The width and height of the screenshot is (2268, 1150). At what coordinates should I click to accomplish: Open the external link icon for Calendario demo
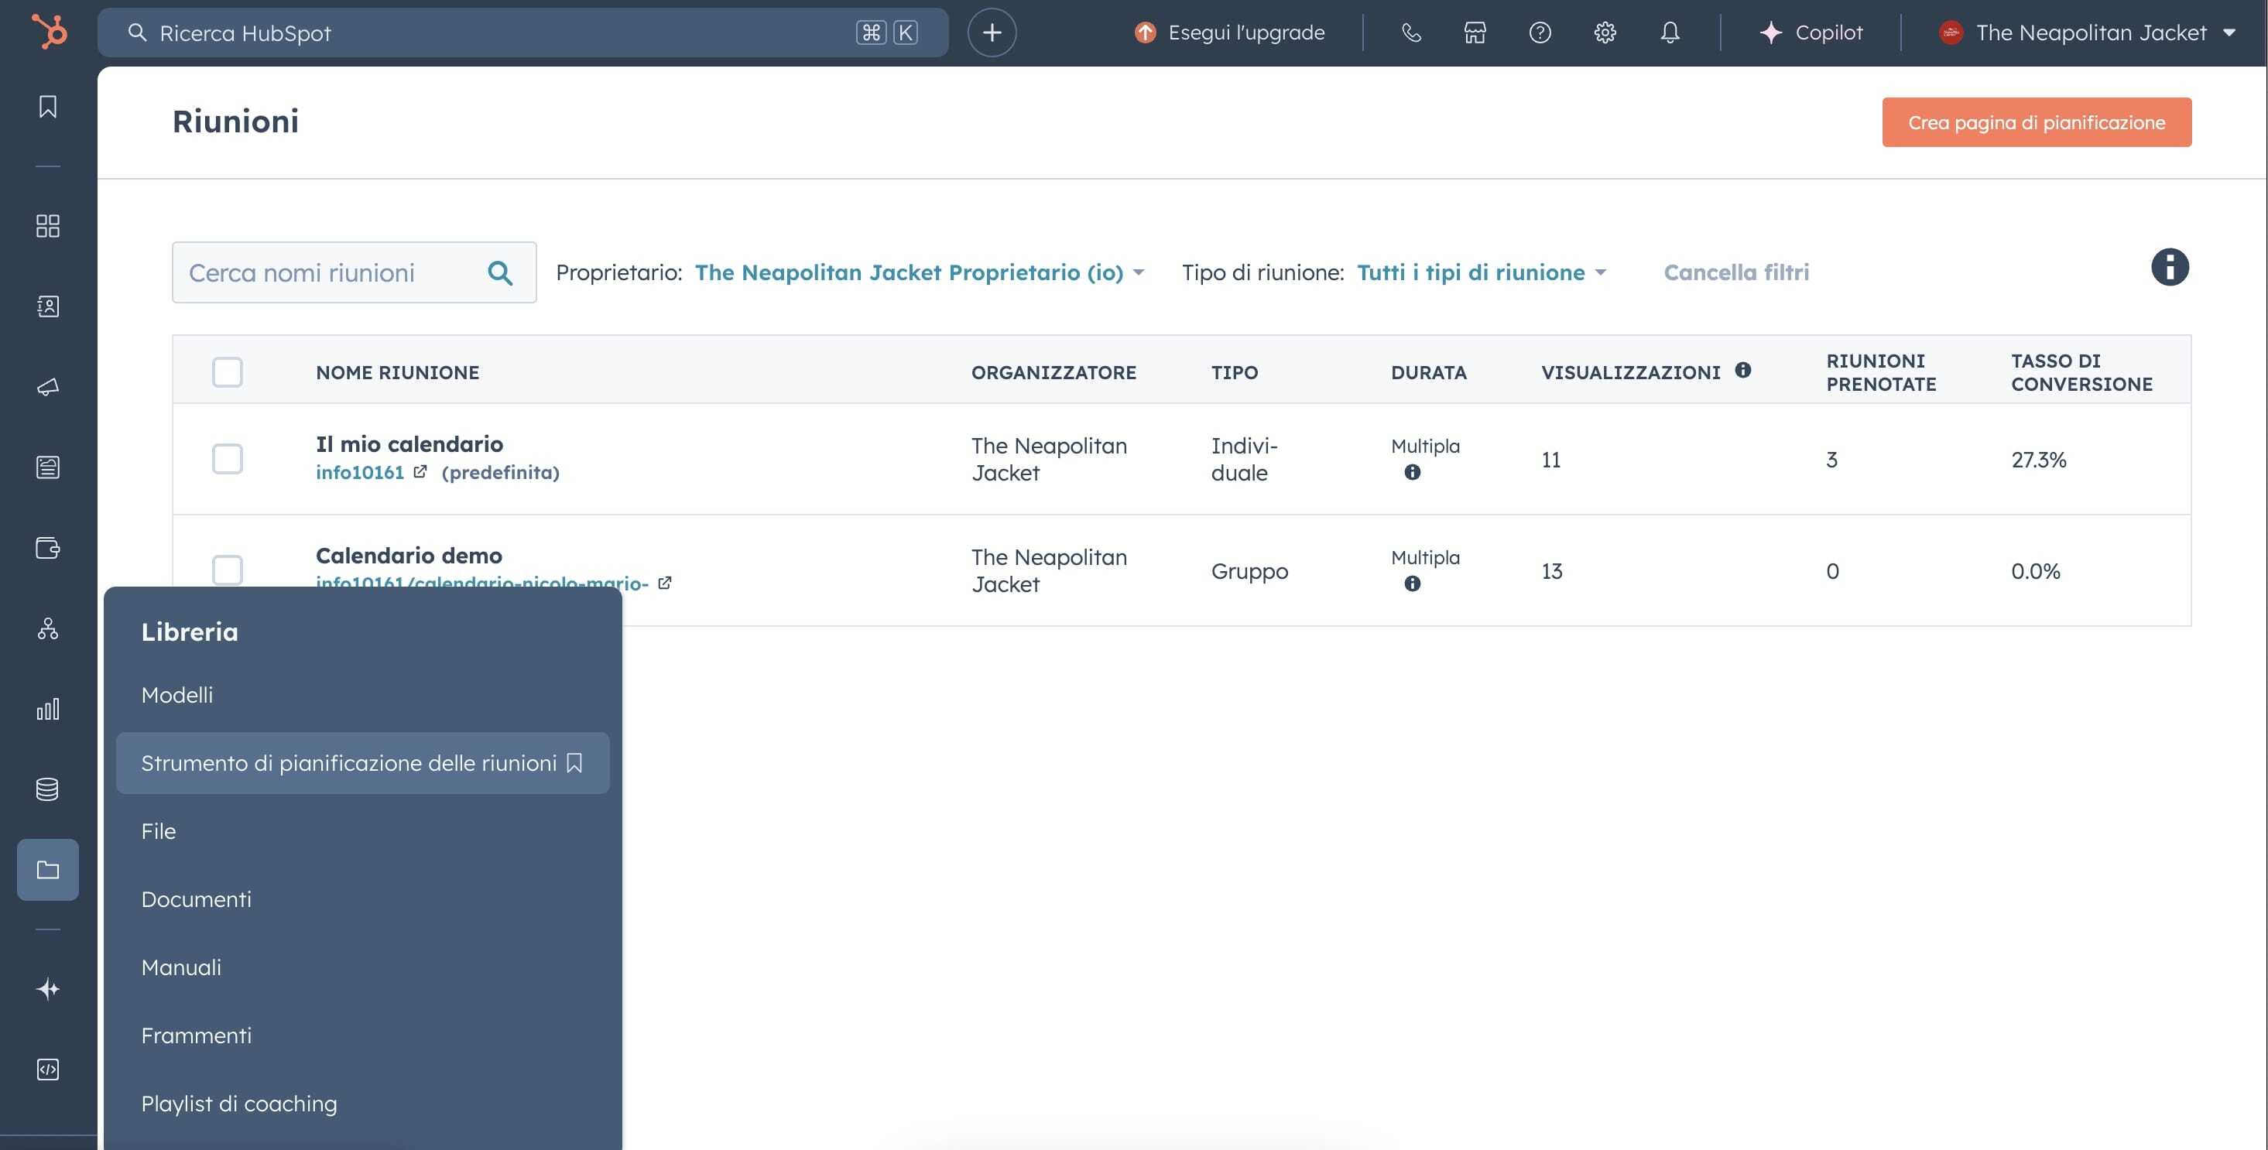(x=665, y=583)
